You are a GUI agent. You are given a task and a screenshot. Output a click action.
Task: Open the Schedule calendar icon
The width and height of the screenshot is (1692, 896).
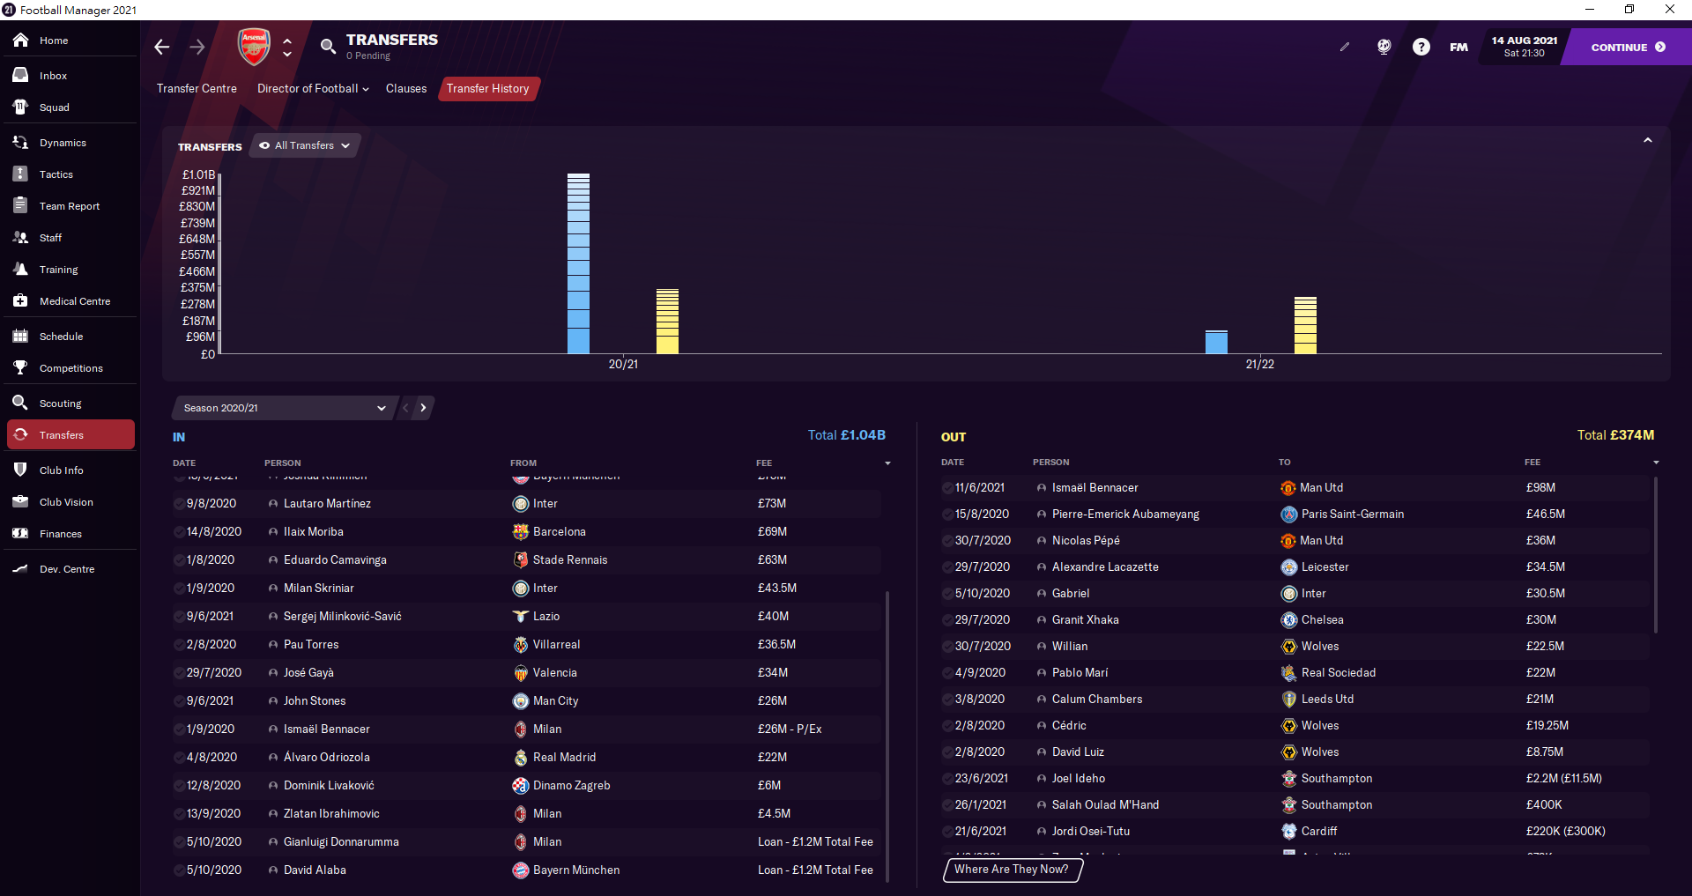click(21, 337)
